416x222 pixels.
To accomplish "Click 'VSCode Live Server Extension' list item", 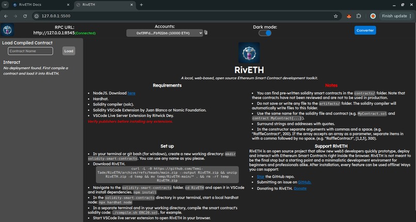I will tap(133, 115).
